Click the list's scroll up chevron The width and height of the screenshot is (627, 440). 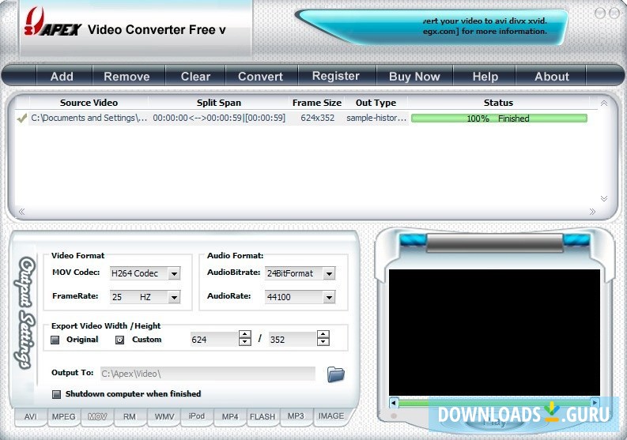(604, 103)
